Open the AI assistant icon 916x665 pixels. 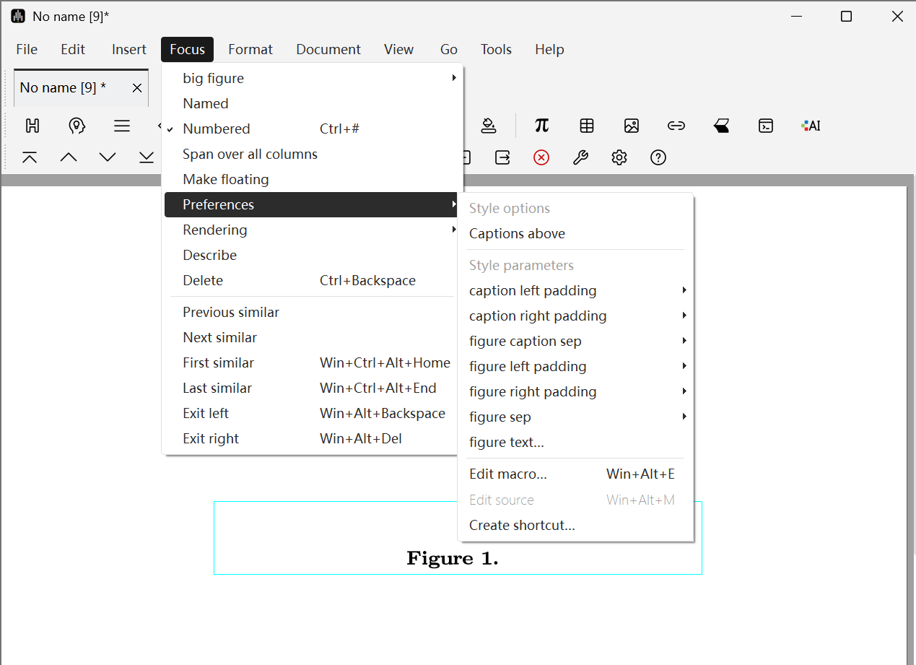coord(811,126)
